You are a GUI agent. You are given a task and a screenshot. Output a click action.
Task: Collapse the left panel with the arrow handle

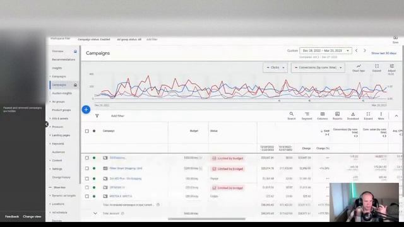(47, 124)
